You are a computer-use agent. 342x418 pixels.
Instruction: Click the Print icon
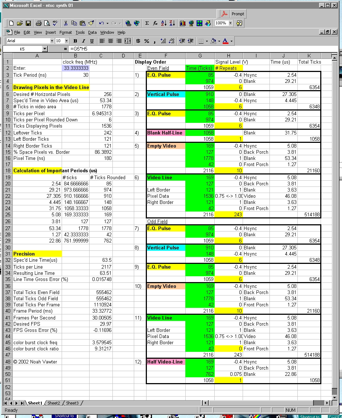(x=38, y=23)
